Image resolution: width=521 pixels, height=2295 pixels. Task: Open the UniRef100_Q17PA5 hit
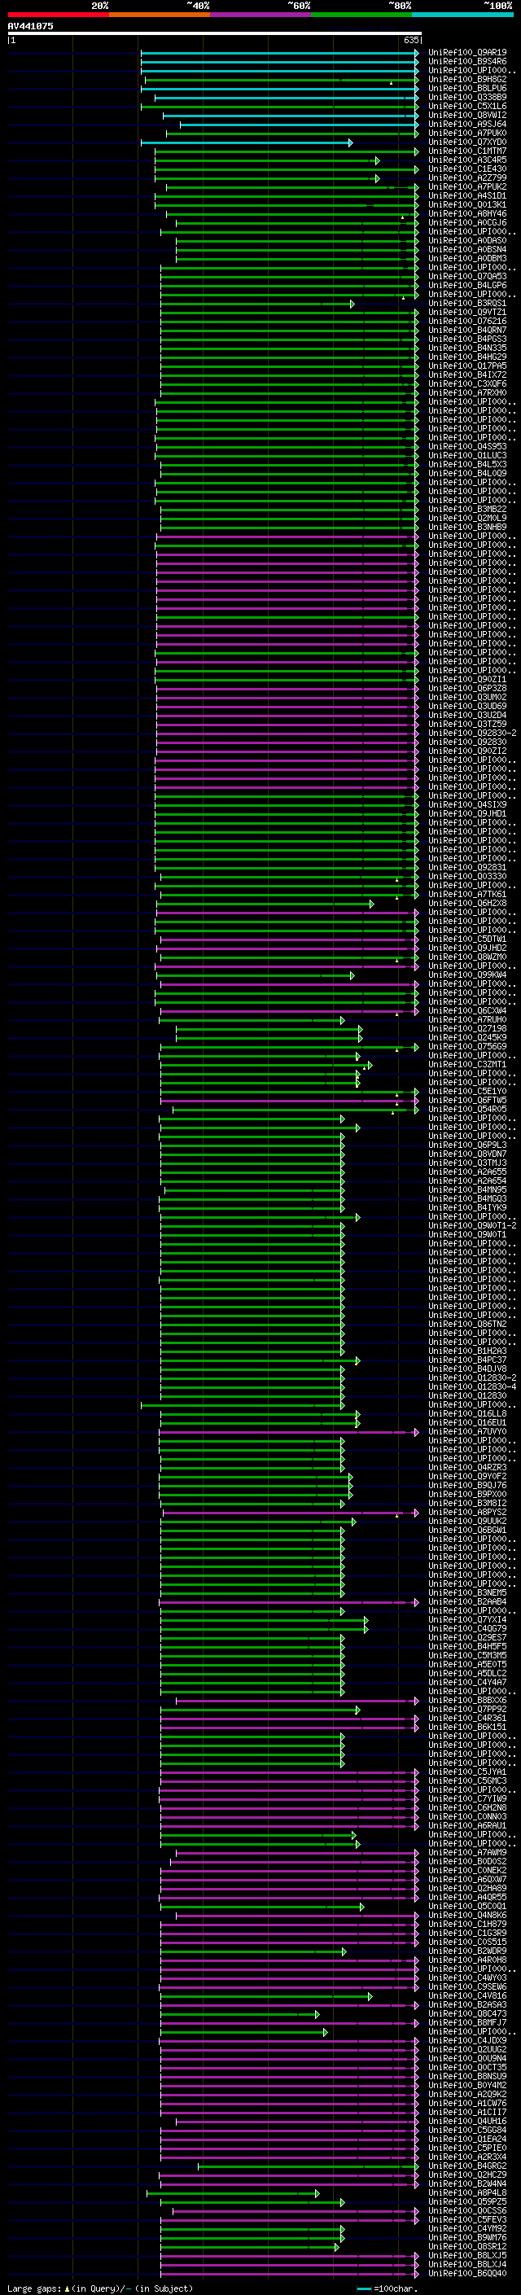click(x=466, y=366)
